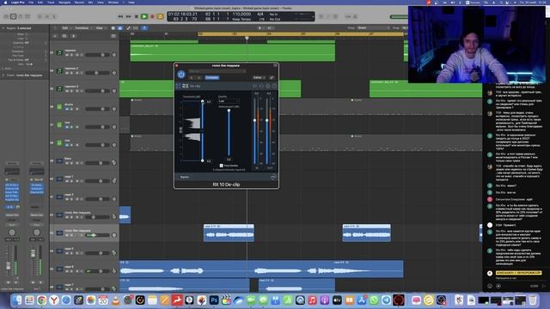Open the Editor view dropdown in the plugin header

[x=259, y=77]
